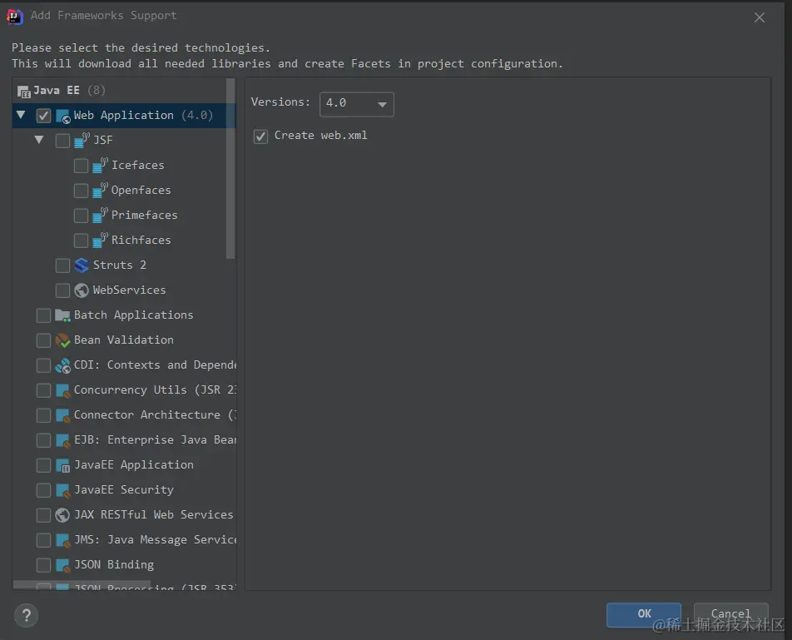Open the Versions 4.0 dropdown

click(357, 104)
